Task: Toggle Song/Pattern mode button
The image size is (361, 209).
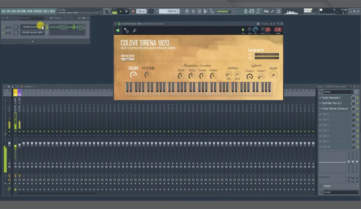Action: pos(114,12)
